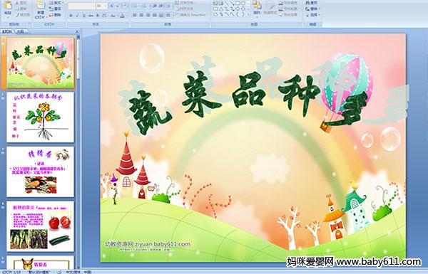Click the Delete slide icon
Screen dimensions: 428x274
pos(51,15)
